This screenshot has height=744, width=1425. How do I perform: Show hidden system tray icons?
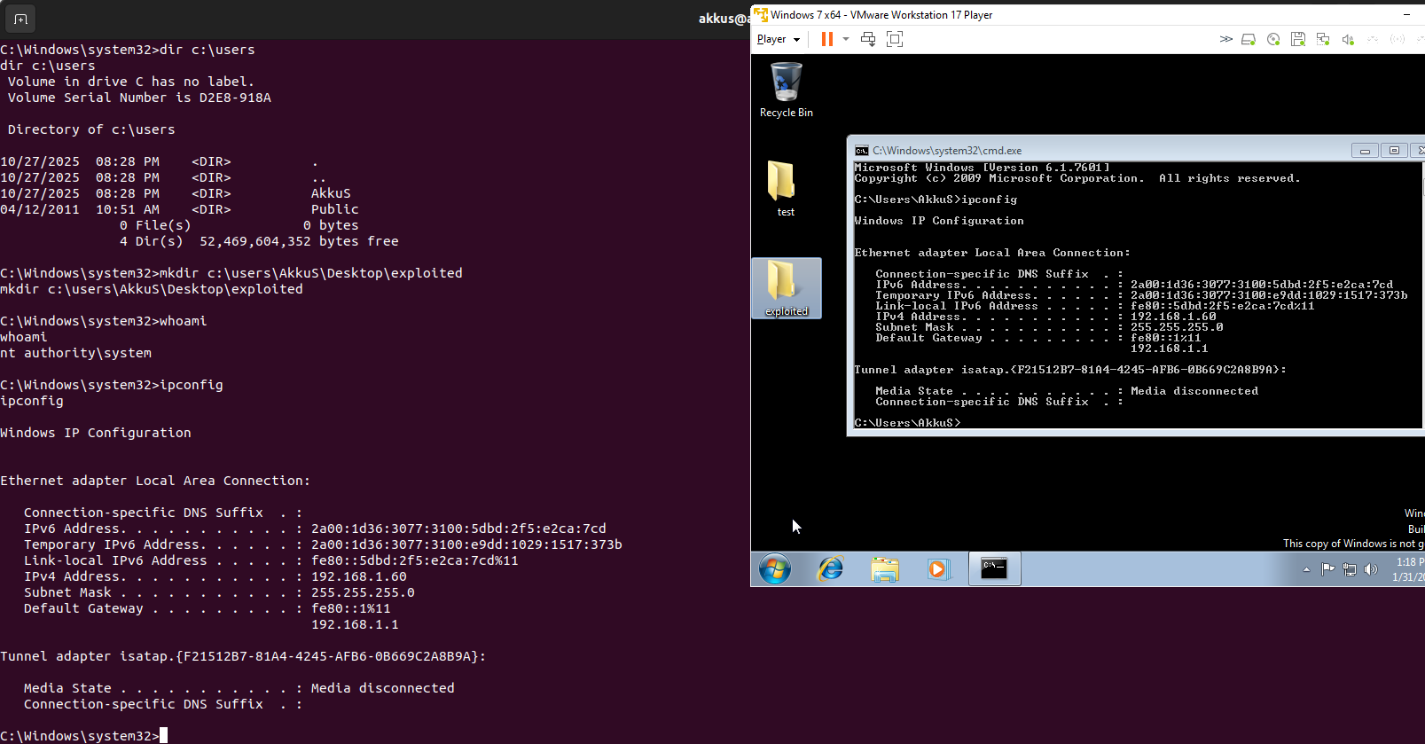[1306, 570]
